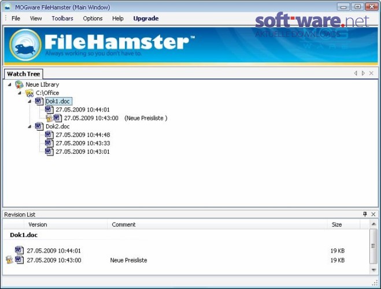
Task: Click Word icon of revision 10:43:33
Action: tap(49, 143)
